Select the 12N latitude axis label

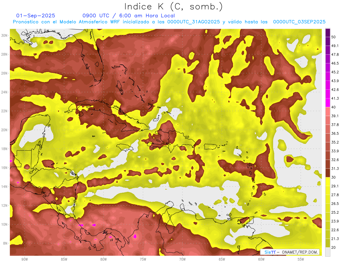(x=4, y=205)
